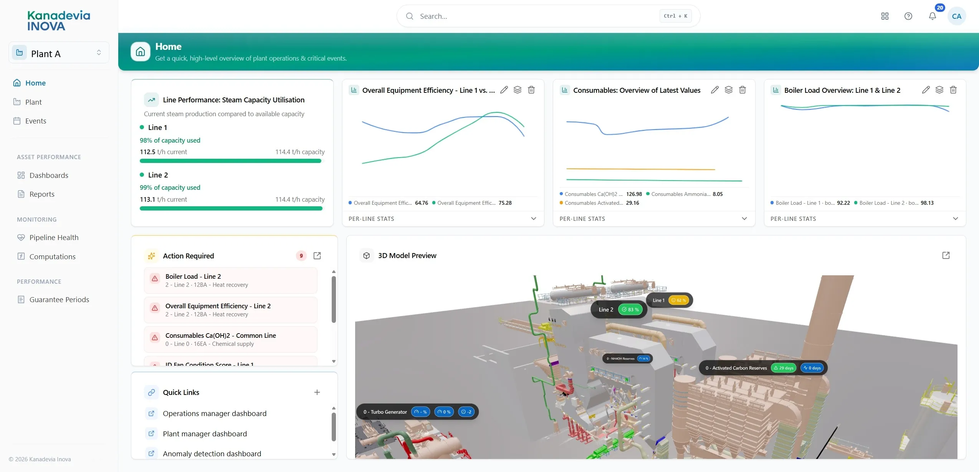Open Plant manager dashboard link

point(205,434)
